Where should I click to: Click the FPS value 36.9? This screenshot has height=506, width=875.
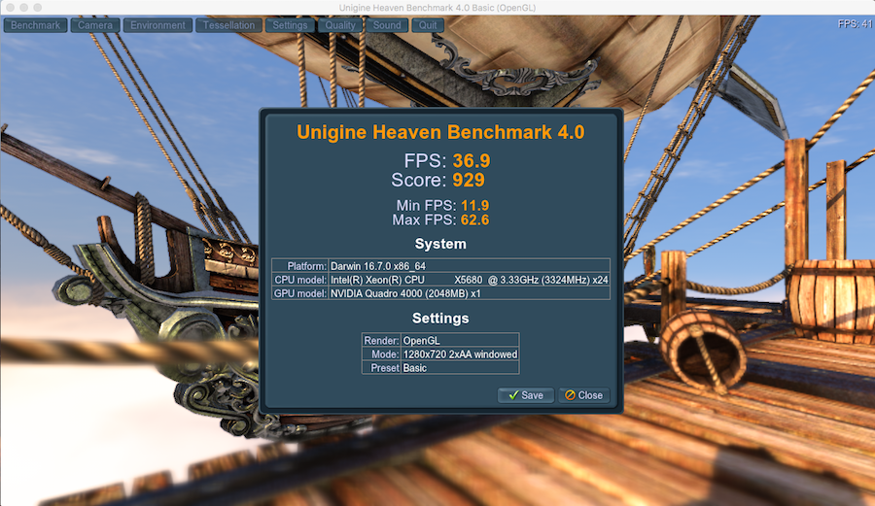click(472, 160)
